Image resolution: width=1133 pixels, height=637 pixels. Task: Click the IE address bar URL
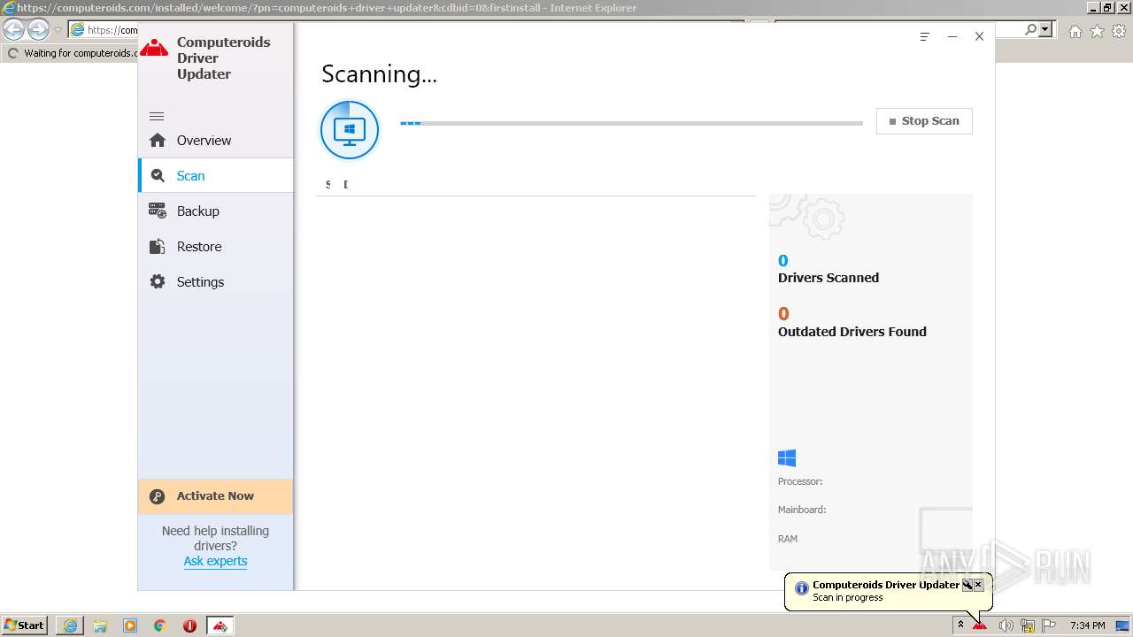pyautogui.click(x=111, y=30)
